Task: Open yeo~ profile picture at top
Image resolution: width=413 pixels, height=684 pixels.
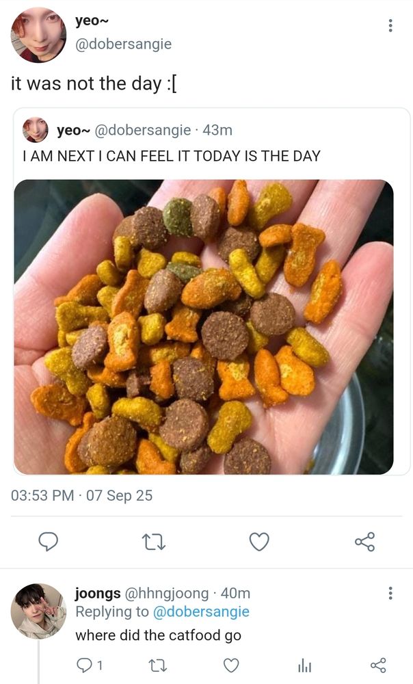Action: pos(38,34)
